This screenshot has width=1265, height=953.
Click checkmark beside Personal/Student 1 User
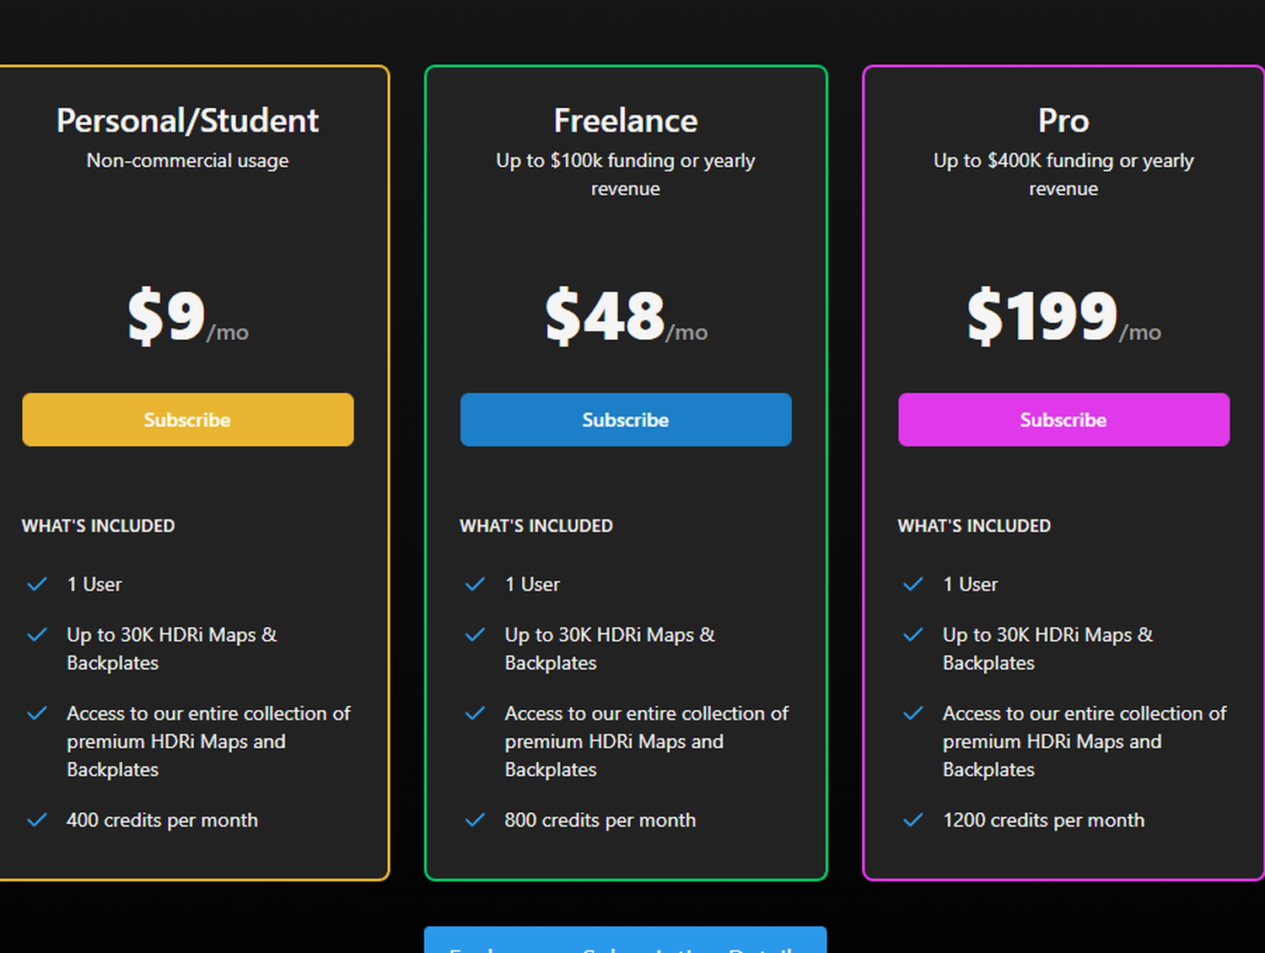[x=37, y=584]
